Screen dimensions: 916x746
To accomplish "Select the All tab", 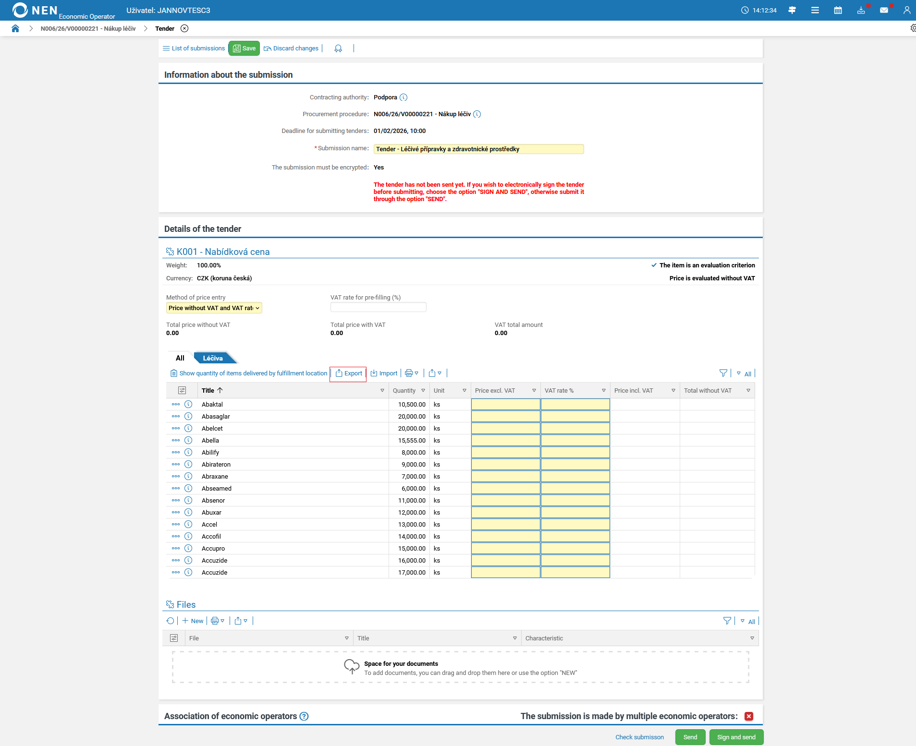I will click(180, 358).
